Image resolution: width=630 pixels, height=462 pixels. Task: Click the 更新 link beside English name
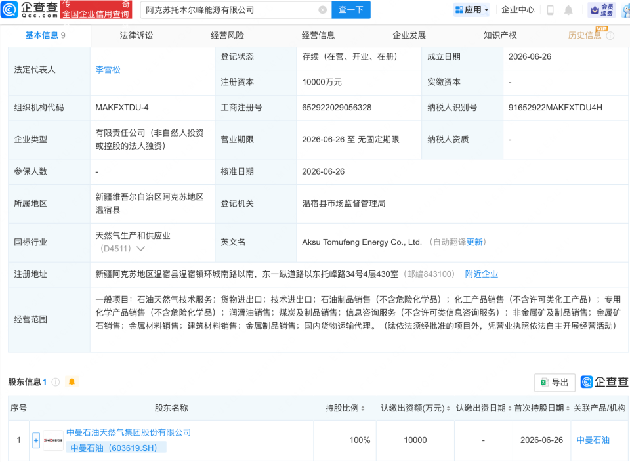pyautogui.click(x=474, y=242)
